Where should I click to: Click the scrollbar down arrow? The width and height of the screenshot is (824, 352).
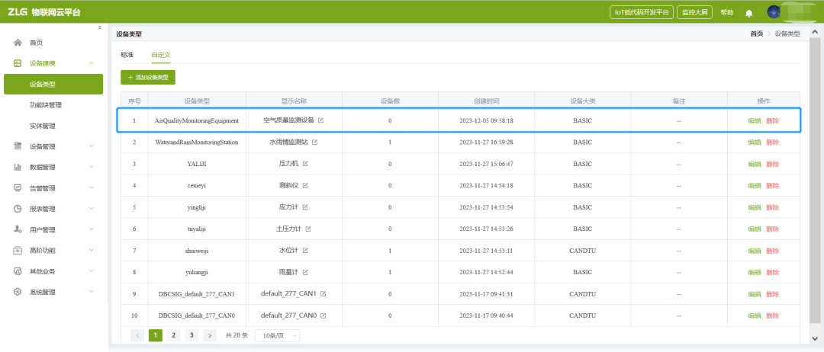[814, 338]
